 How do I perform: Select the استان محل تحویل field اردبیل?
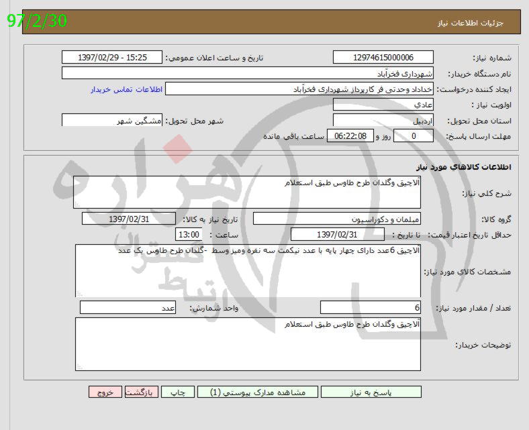pos(383,121)
